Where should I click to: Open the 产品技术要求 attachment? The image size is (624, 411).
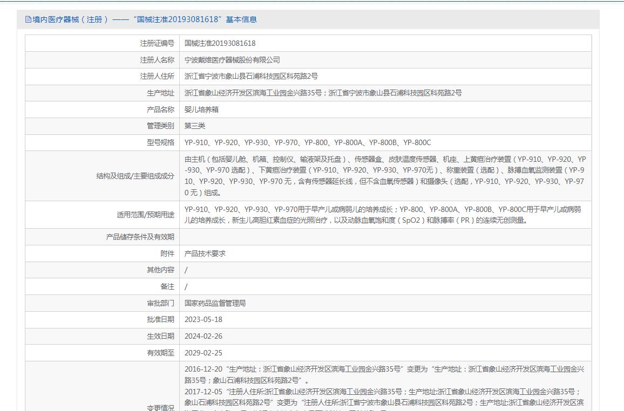click(x=205, y=254)
